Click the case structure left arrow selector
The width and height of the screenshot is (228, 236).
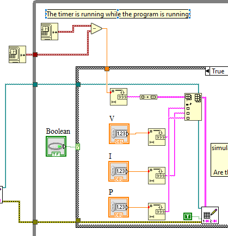(x=207, y=71)
